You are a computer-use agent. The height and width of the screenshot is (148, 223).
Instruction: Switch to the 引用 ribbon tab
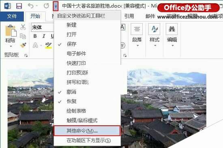click(x=129, y=16)
